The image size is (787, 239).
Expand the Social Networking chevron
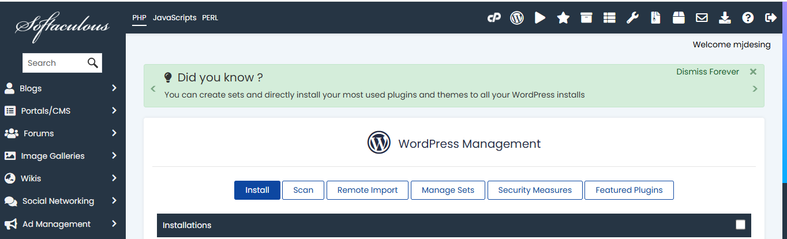click(x=114, y=201)
